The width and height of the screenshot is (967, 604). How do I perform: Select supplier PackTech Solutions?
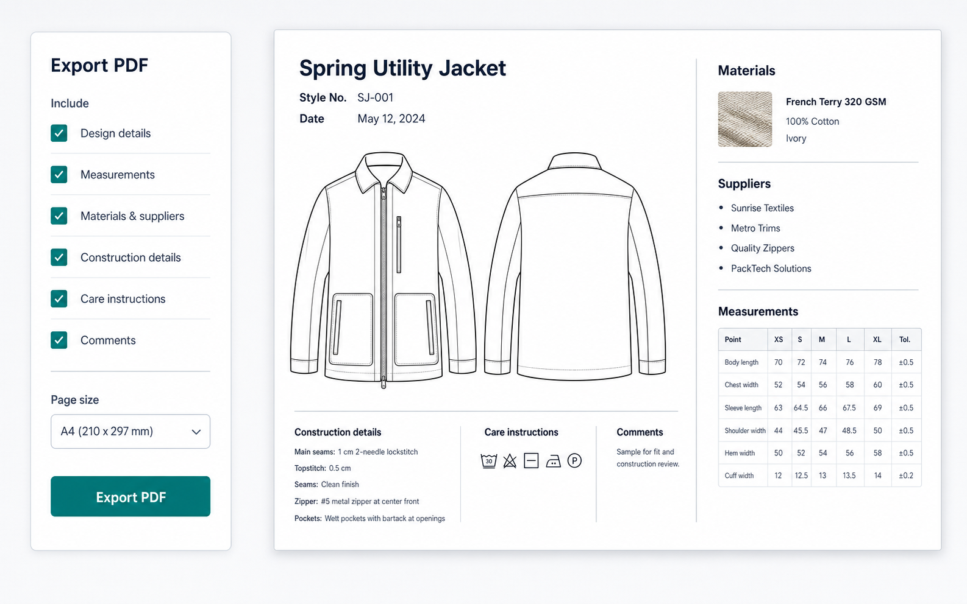coord(771,269)
